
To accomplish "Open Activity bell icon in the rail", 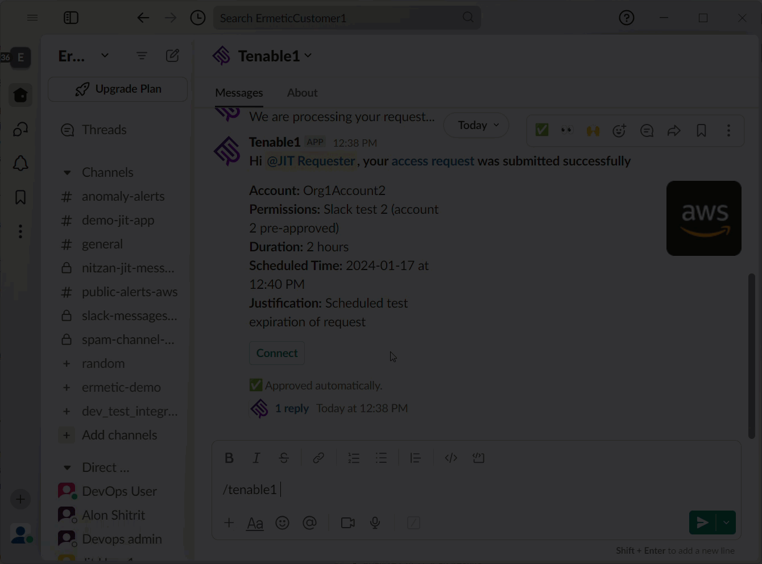I will [20, 163].
